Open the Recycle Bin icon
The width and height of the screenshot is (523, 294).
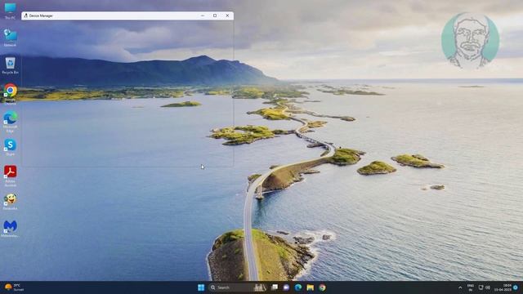click(x=10, y=65)
